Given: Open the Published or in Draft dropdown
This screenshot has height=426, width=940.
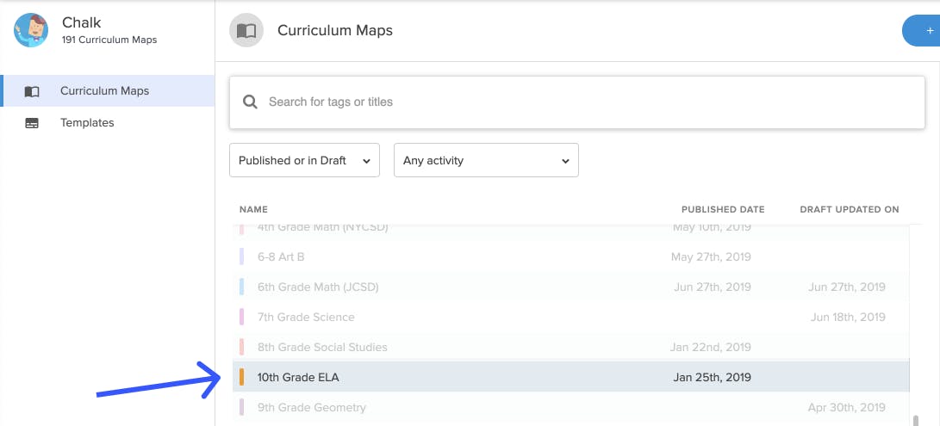Looking at the screenshot, I should coord(304,160).
